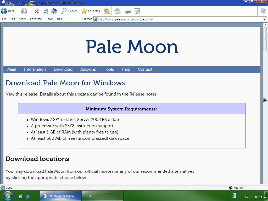Open the Favorites star button
The height and width of the screenshot is (201, 268).
pyautogui.click(x=90, y=11)
